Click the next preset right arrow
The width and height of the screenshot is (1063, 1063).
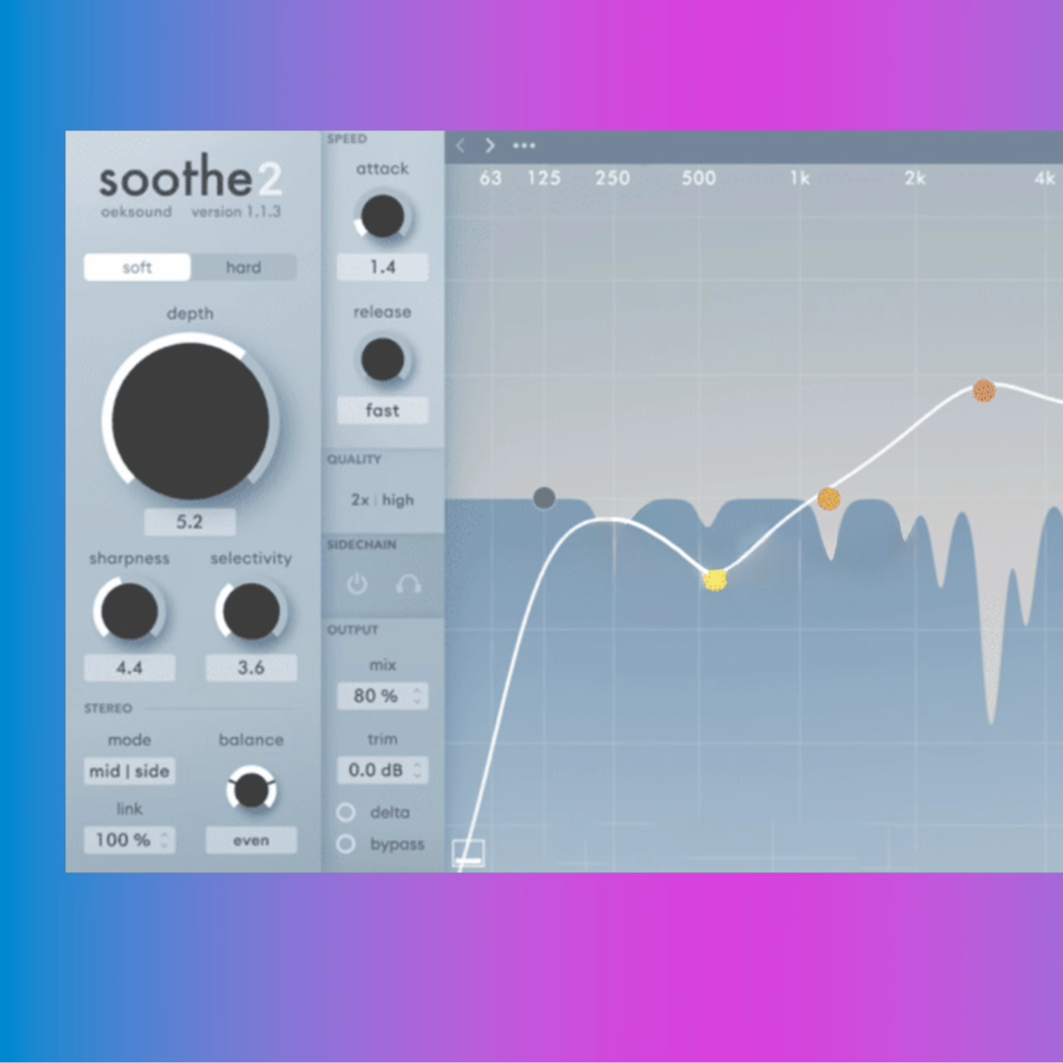tap(489, 145)
